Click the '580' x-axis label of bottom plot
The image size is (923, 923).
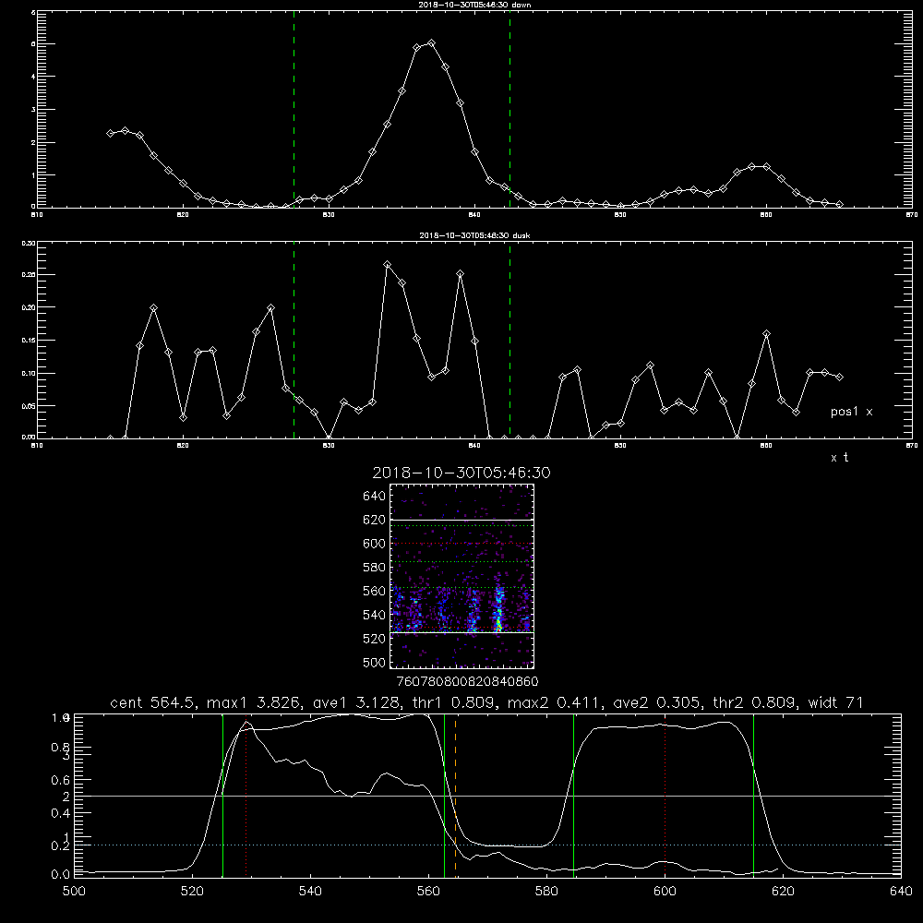point(546,892)
